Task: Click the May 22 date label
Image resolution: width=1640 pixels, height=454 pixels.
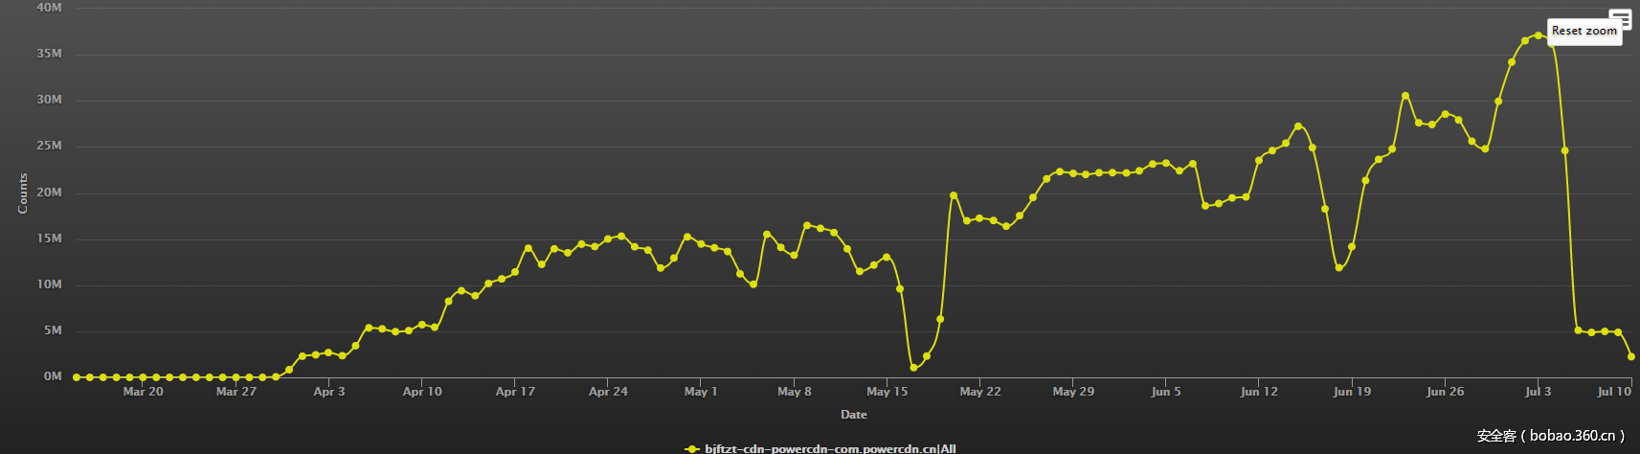Action: pos(979,392)
